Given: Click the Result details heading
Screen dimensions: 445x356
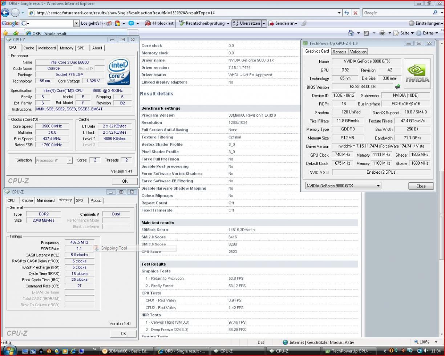Looking at the screenshot, I should pyautogui.click(x=157, y=93).
